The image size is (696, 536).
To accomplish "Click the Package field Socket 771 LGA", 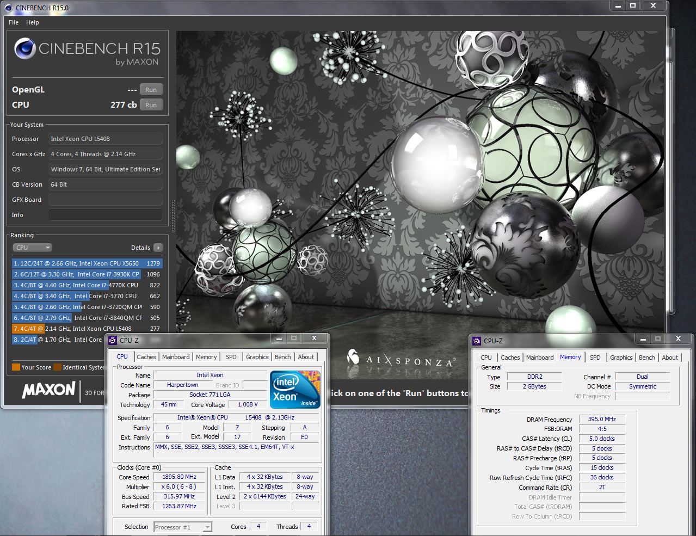I will pyautogui.click(x=210, y=395).
